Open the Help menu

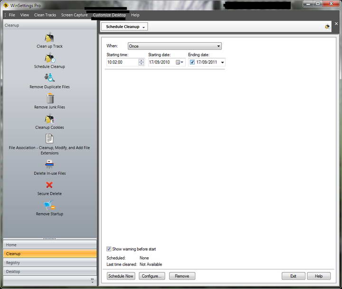(135, 15)
